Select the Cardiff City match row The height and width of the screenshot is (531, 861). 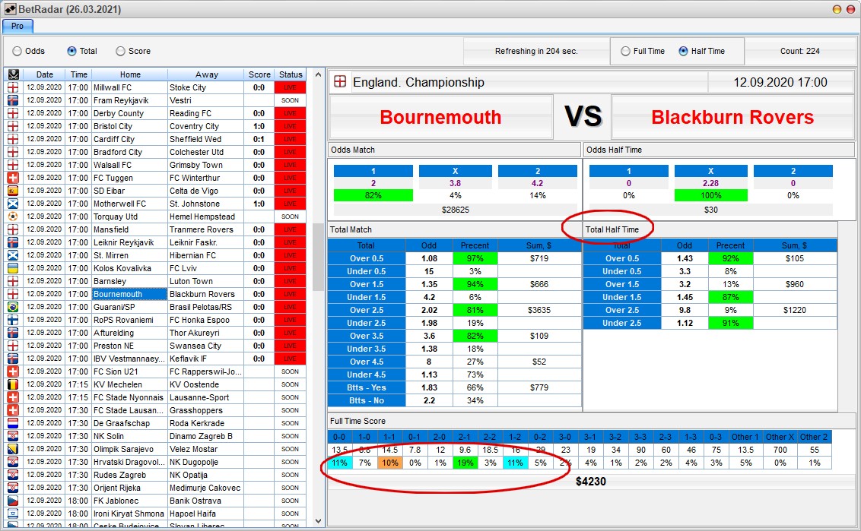click(155, 139)
